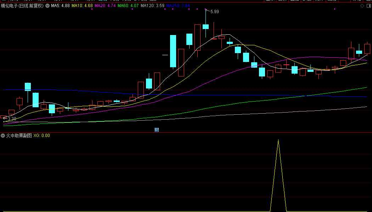This screenshot has width=372, height=212.
Task: Open the 财 financial marker on the timeline
Action: pos(157,130)
